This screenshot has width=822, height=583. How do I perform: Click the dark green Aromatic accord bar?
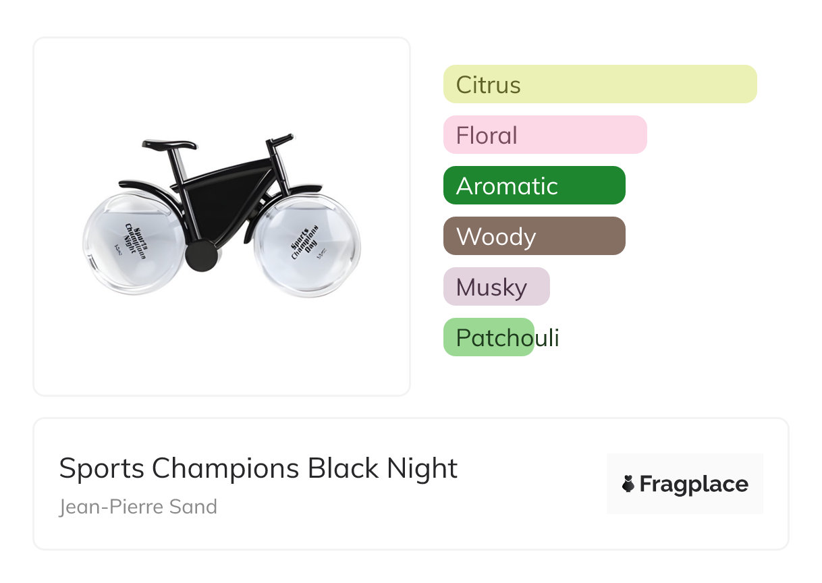pos(534,186)
